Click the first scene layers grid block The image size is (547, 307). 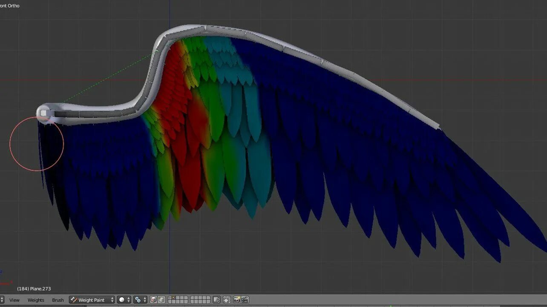[x=178, y=300]
